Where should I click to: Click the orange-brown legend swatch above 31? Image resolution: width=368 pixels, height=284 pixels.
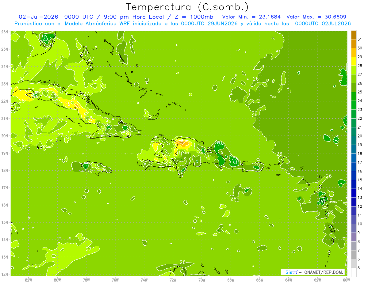point(354,35)
